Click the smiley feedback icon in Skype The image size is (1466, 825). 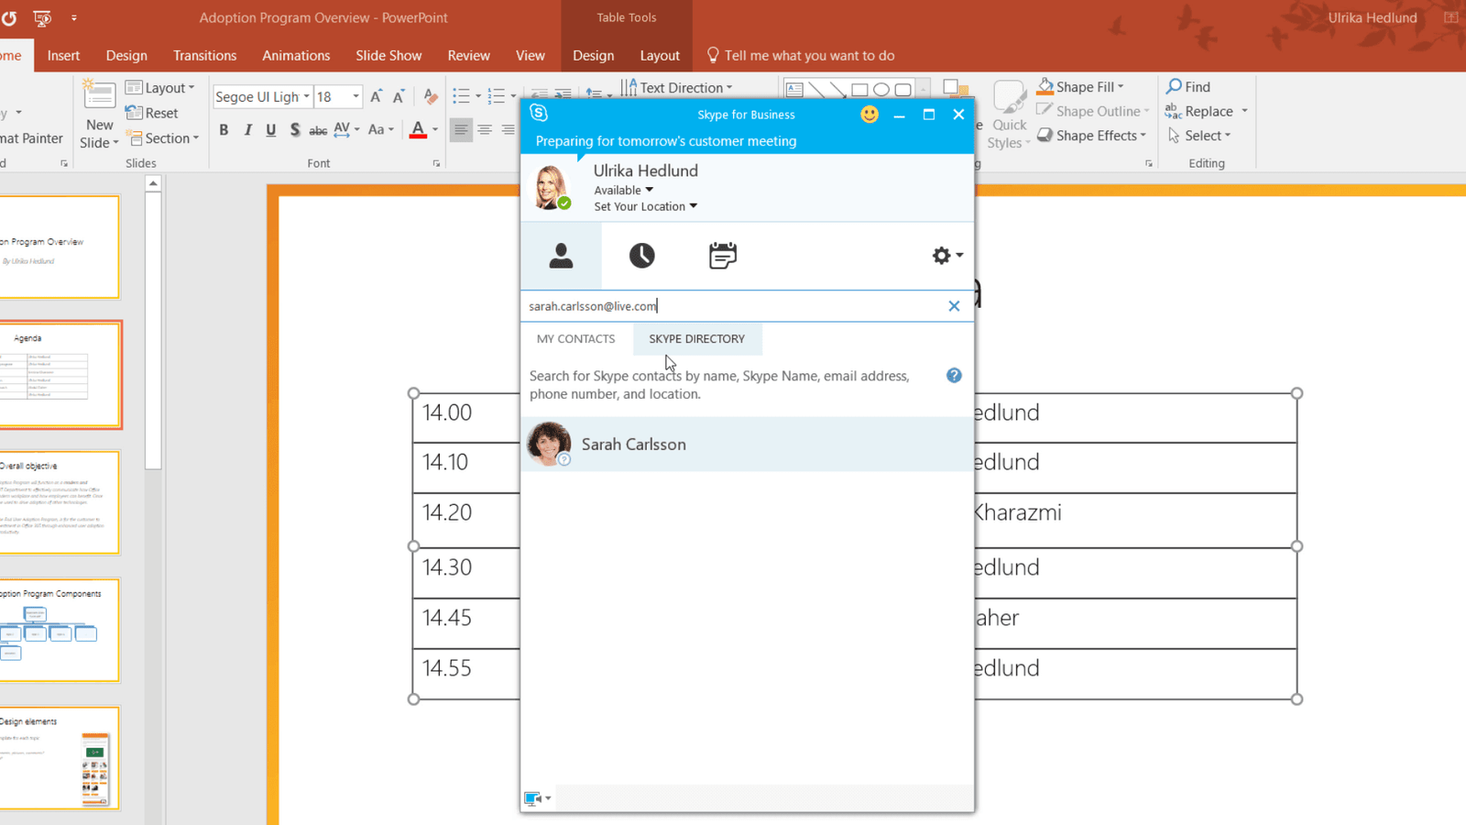tap(869, 115)
